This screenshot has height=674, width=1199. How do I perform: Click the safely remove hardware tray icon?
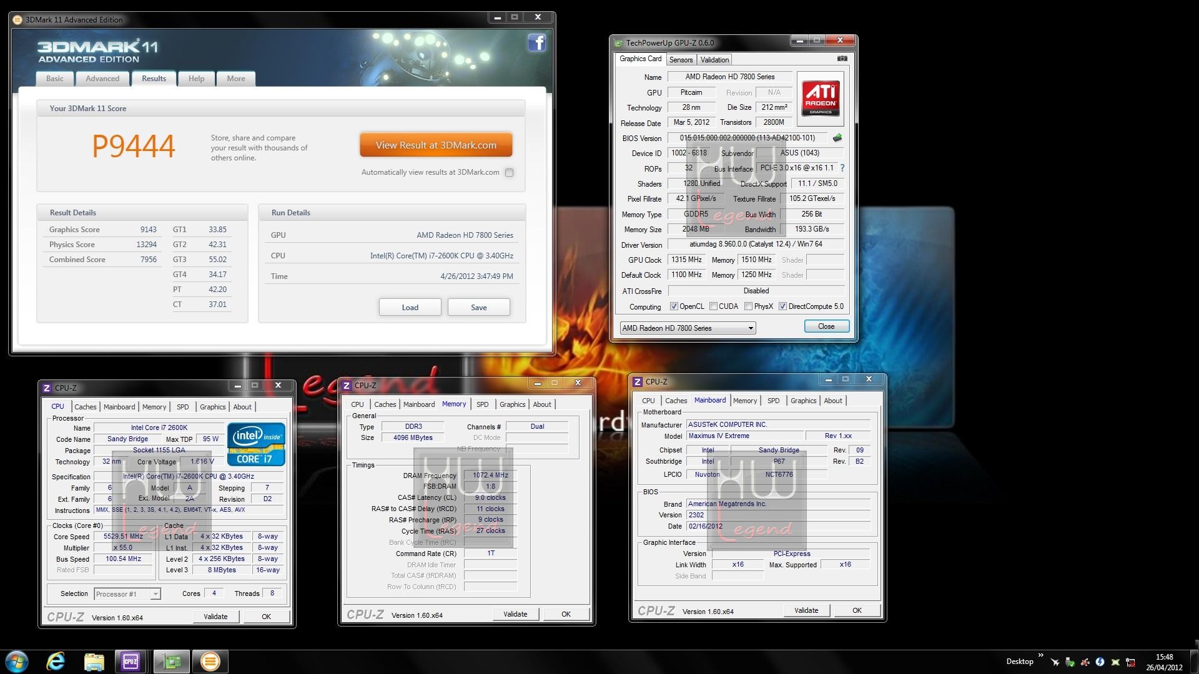tap(1070, 662)
